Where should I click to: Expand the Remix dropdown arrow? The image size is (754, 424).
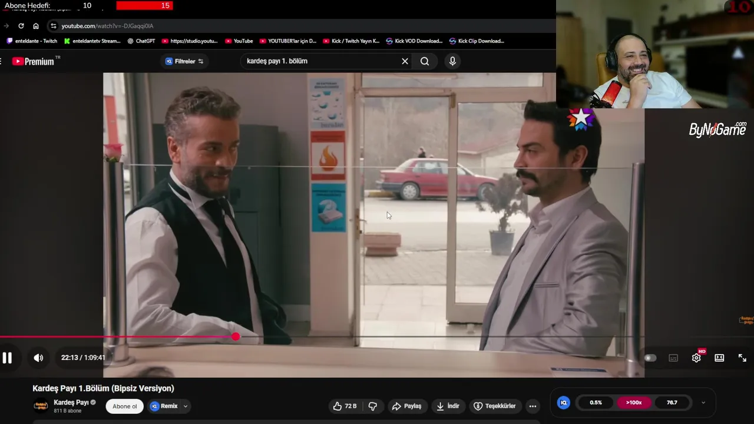pos(185,406)
